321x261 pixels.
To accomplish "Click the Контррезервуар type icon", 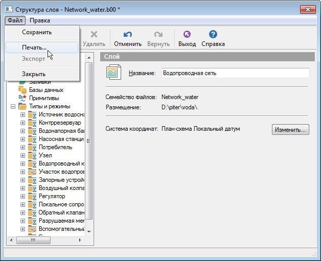I will pyautogui.click(x=32, y=123).
